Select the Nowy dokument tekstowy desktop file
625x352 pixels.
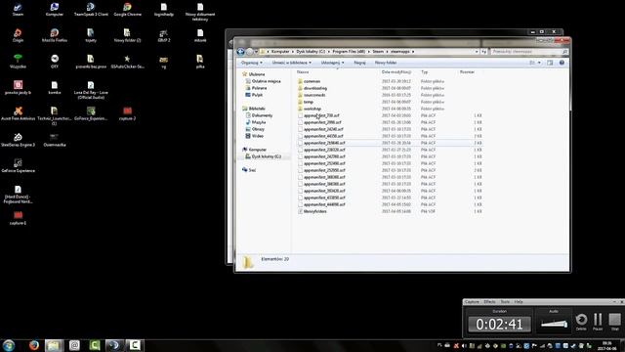[200, 12]
